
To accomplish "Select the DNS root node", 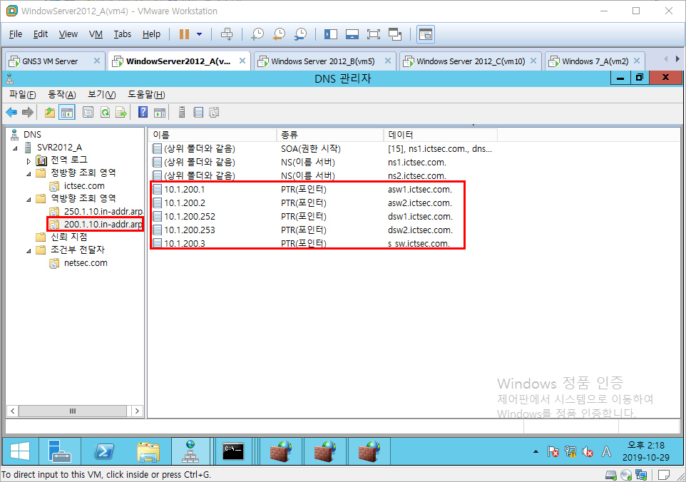I will tap(32, 134).
